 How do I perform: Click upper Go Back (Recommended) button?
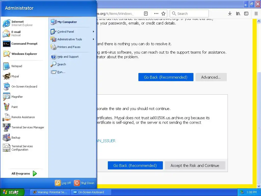click(x=166, y=77)
